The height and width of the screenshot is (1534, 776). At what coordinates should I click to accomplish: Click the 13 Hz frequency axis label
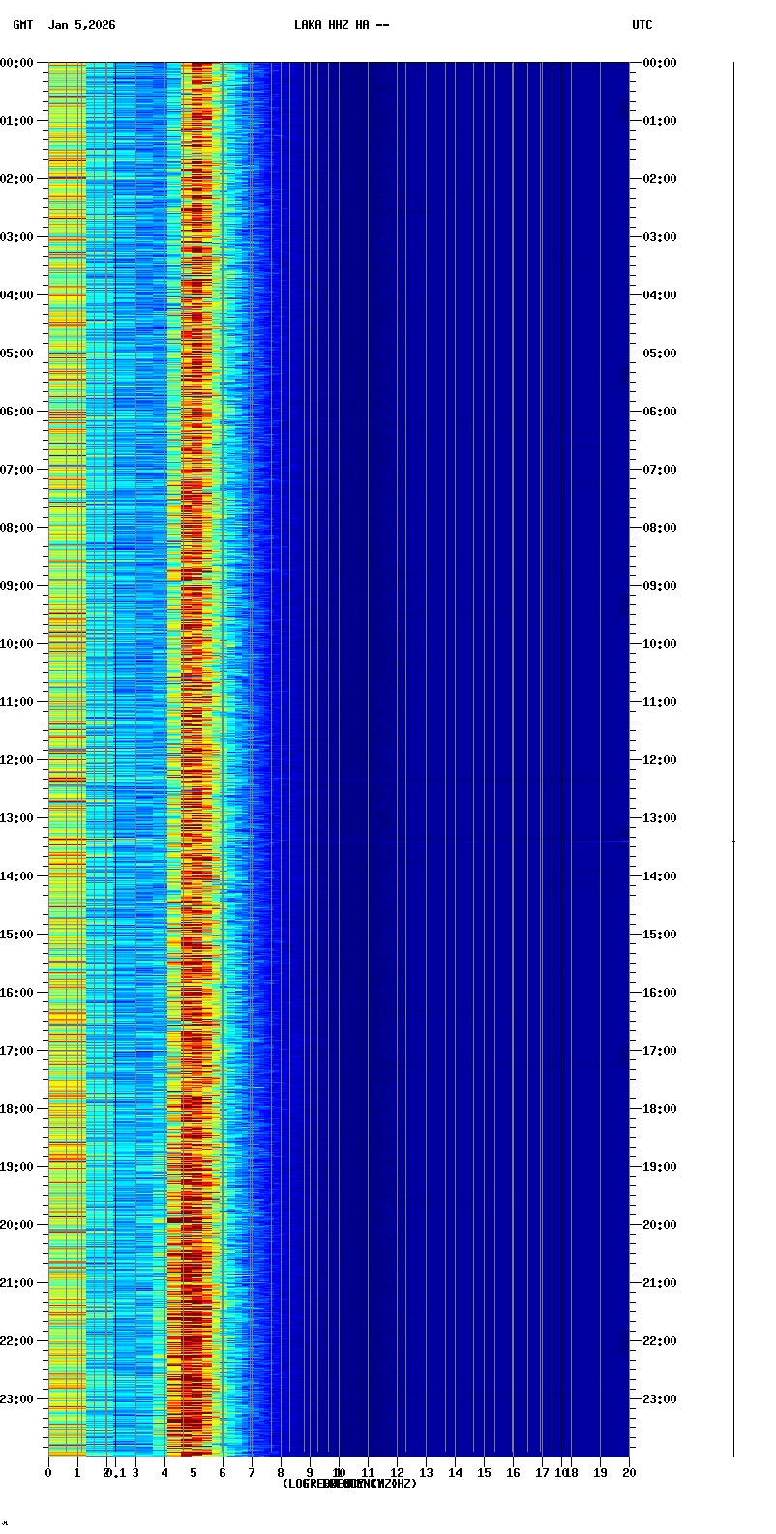click(426, 1473)
